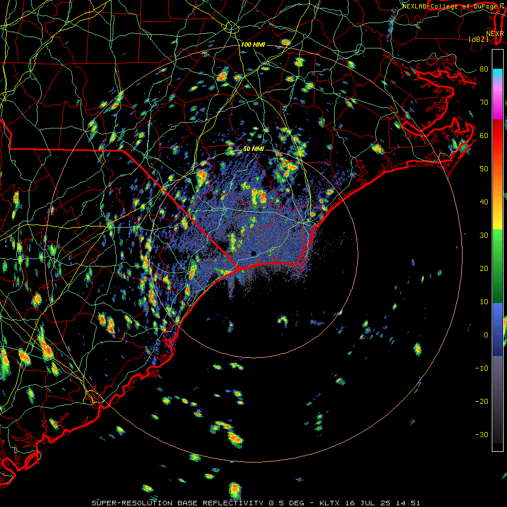This screenshot has height=507, width=507.
Task: Select the 80 value on the dBZ scale
Action: click(x=484, y=69)
